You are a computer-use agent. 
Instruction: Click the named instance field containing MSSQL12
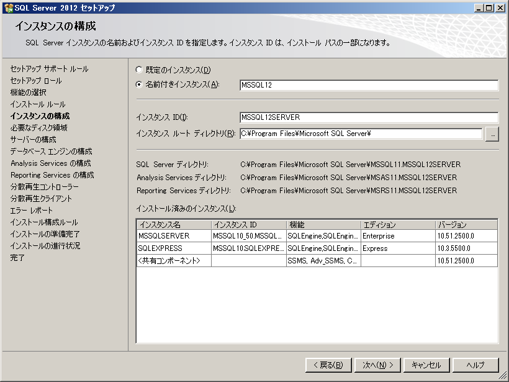tap(369, 85)
